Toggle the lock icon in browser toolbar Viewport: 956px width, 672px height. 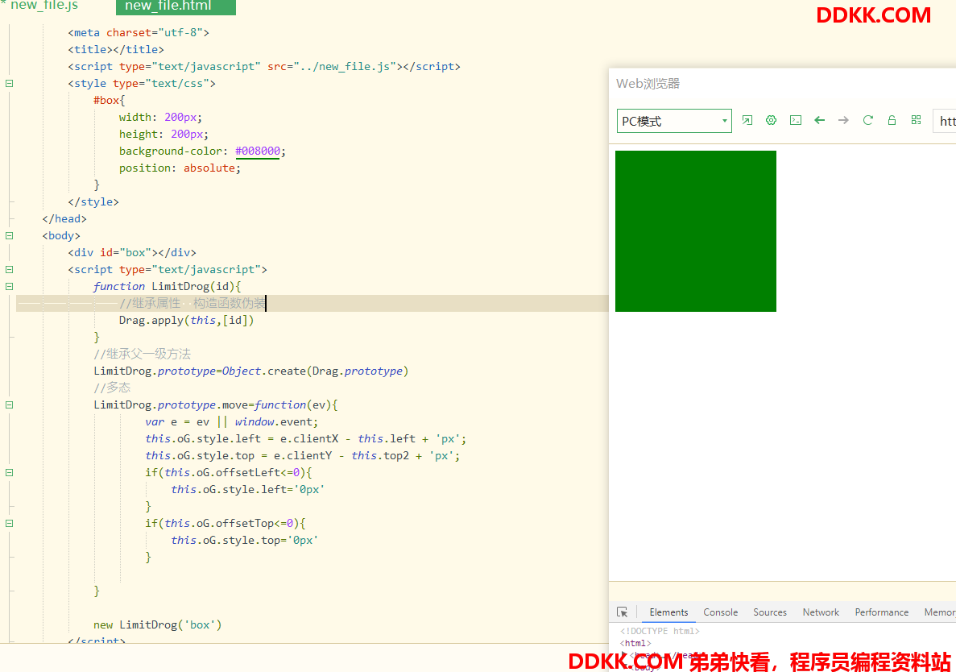(892, 120)
